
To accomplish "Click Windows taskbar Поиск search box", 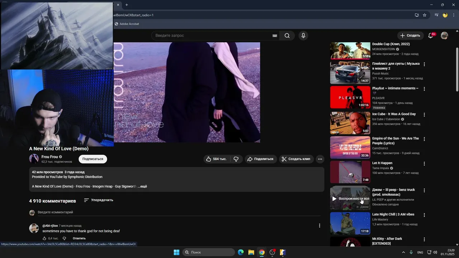I will (x=209, y=252).
